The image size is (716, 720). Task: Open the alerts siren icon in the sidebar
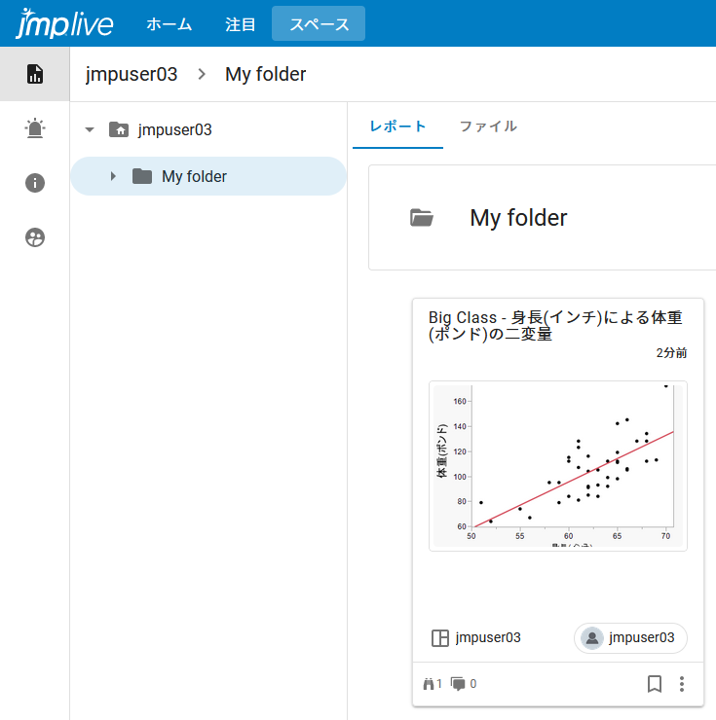(x=35, y=128)
